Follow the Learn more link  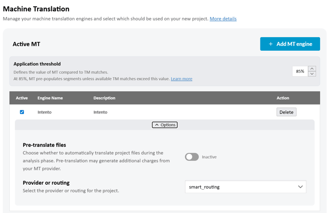[x=181, y=79]
